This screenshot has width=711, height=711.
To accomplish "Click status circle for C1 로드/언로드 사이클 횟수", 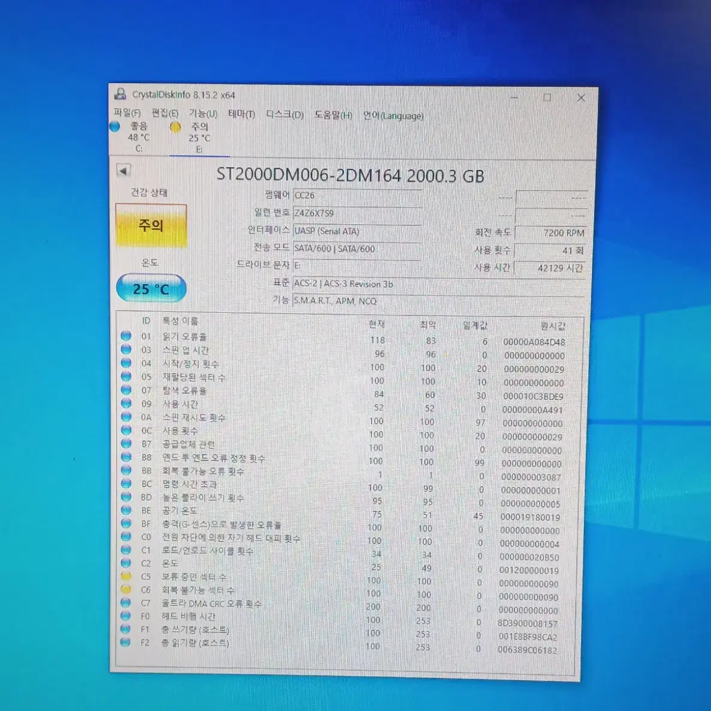I will coord(126,549).
